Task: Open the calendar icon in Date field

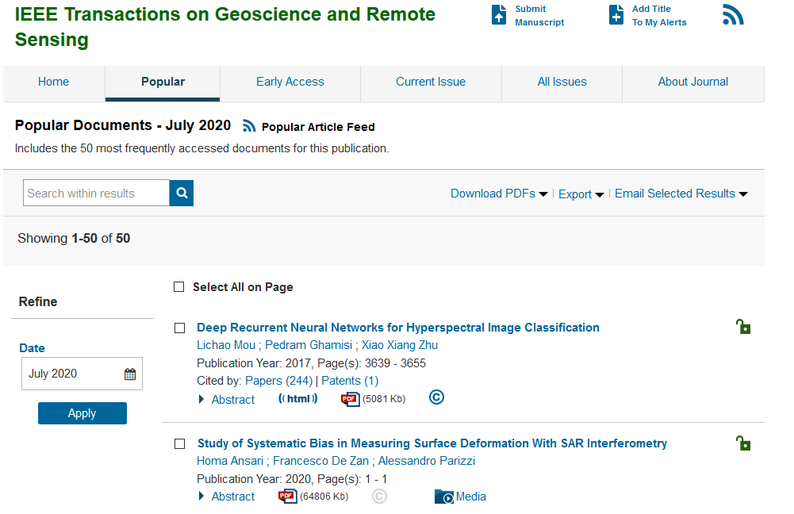Action: click(x=130, y=374)
